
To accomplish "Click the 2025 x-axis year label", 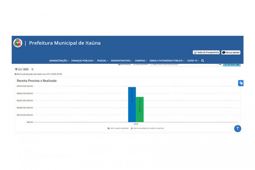I will pos(136,124).
